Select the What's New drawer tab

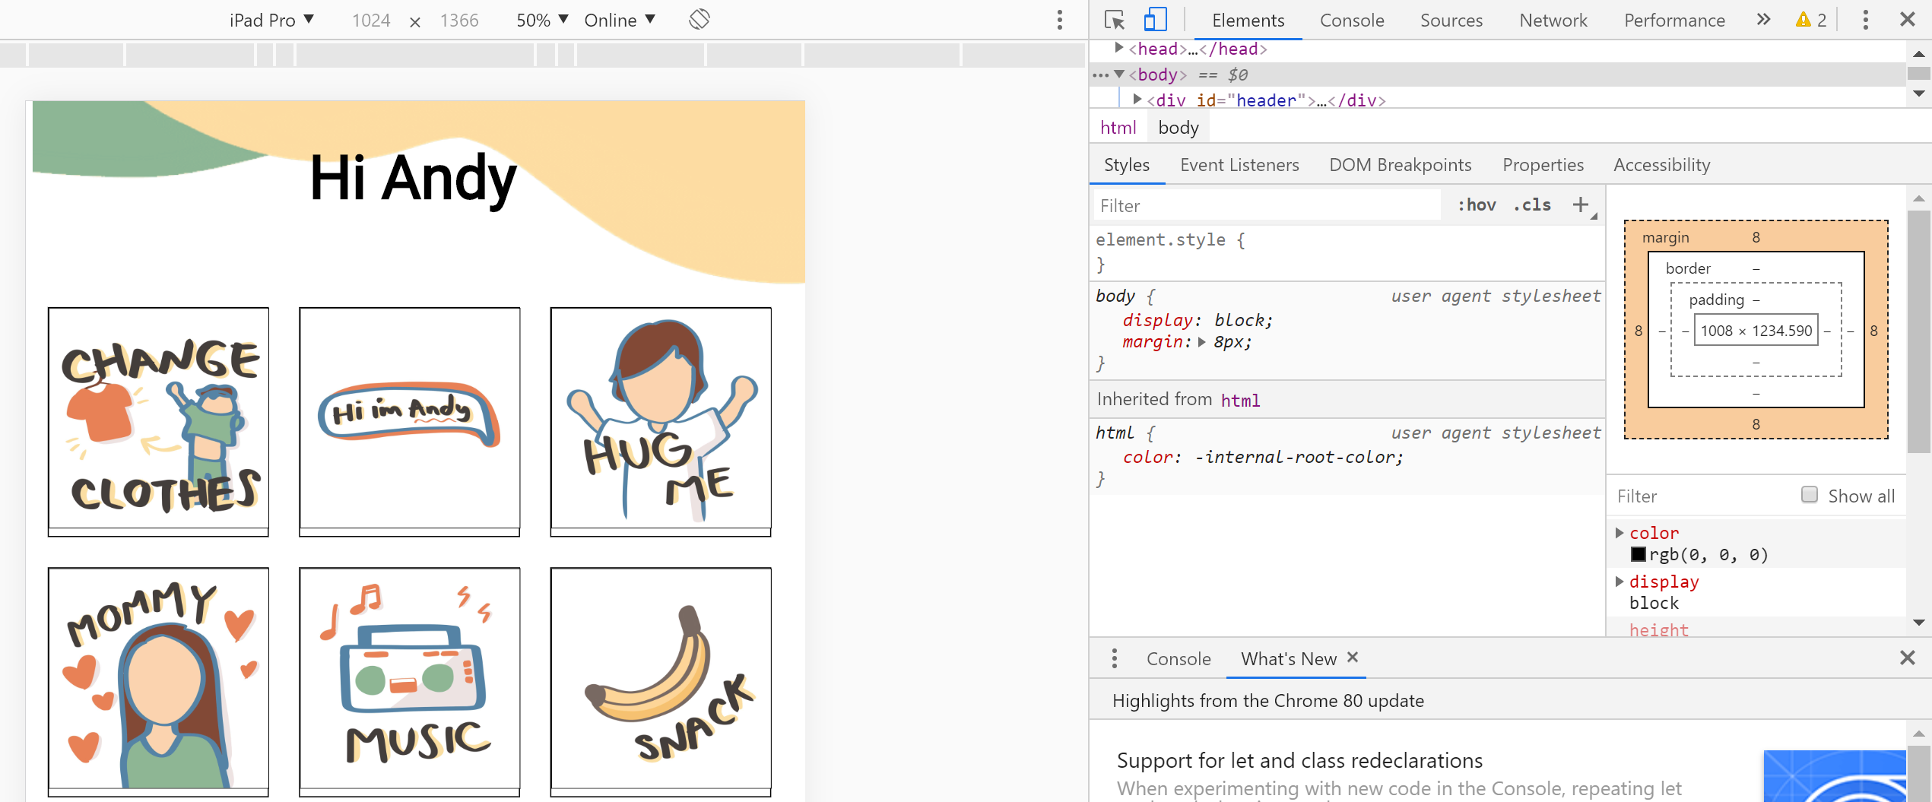click(x=1289, y=658)
